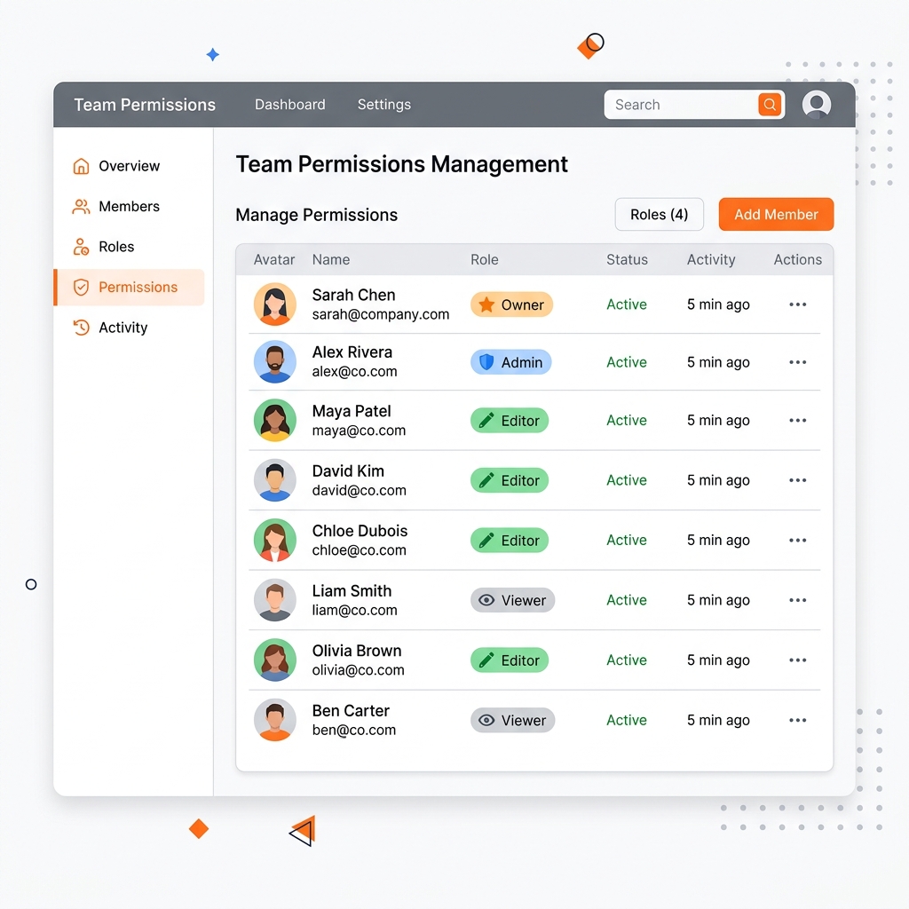Click alex@co.com email text
This screenshot has height=909, width=909.
click(354, 372)
